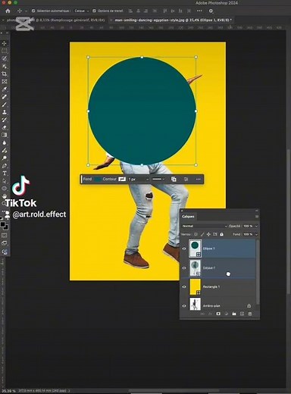Open the Calque auto-select dropdown
This screenshot has width=291, height=394.
[x=82, y=11]
